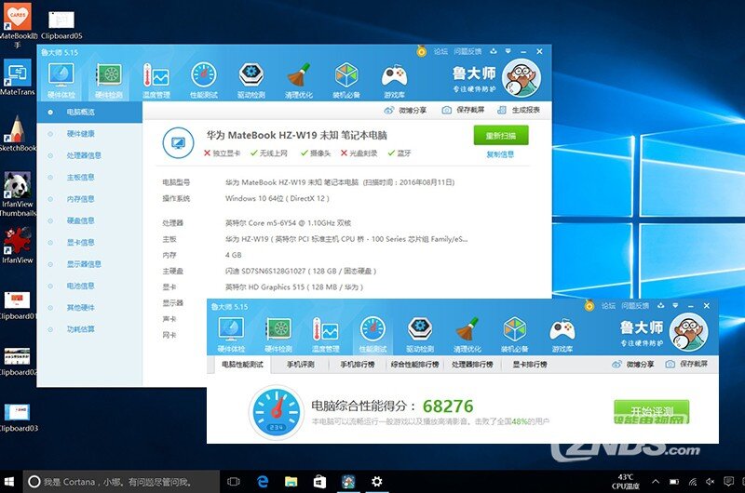Open the SketchBook desktop shortcut
745x493 pixels.
(x=18, y=134)
